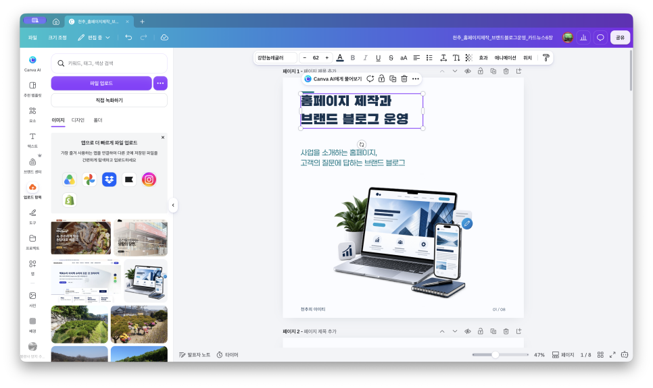Open the 효과 effects panel
Viewport: 653px width, 388px height.
(x=483, y=58)
